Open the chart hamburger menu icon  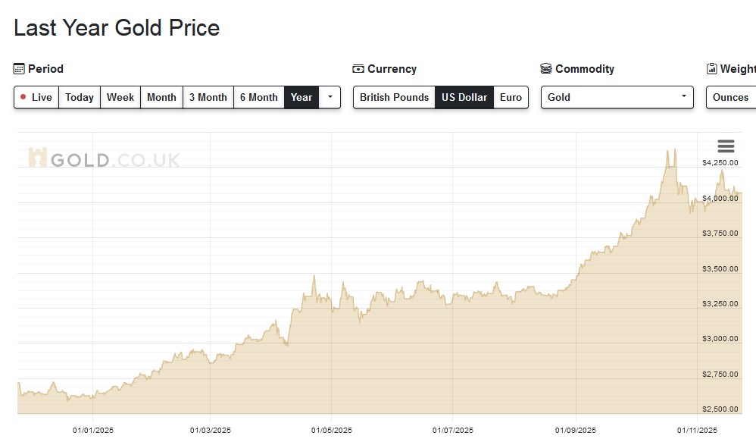[726, 146]
